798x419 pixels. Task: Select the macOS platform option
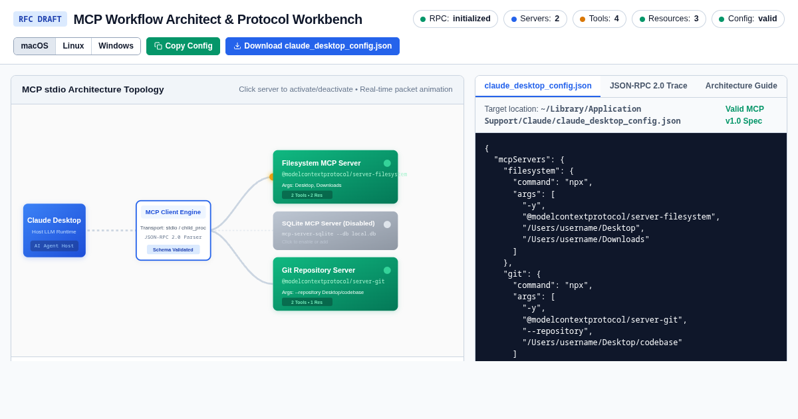pos(35,47)
